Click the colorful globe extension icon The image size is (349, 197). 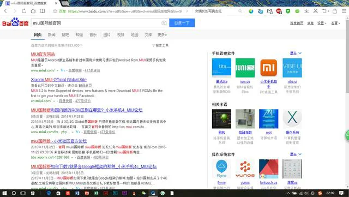pos(251,11)
